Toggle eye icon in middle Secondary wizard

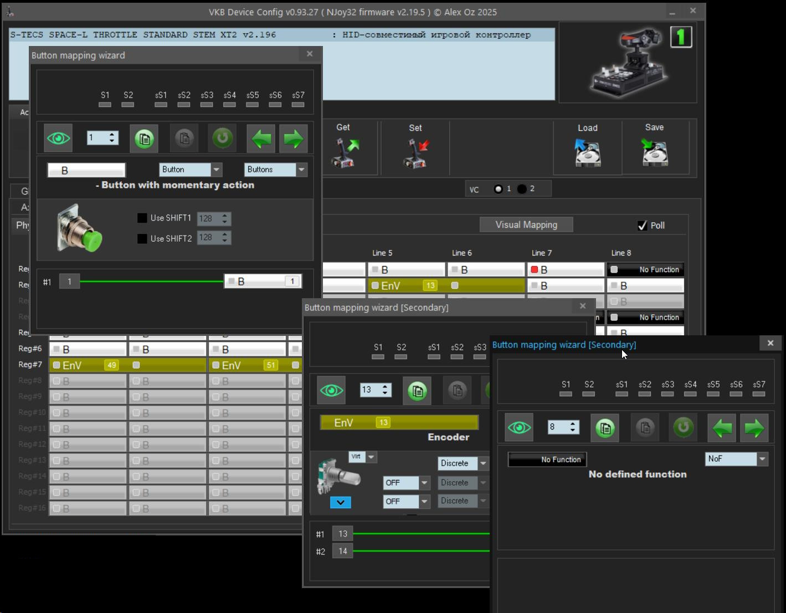point(331,390)
